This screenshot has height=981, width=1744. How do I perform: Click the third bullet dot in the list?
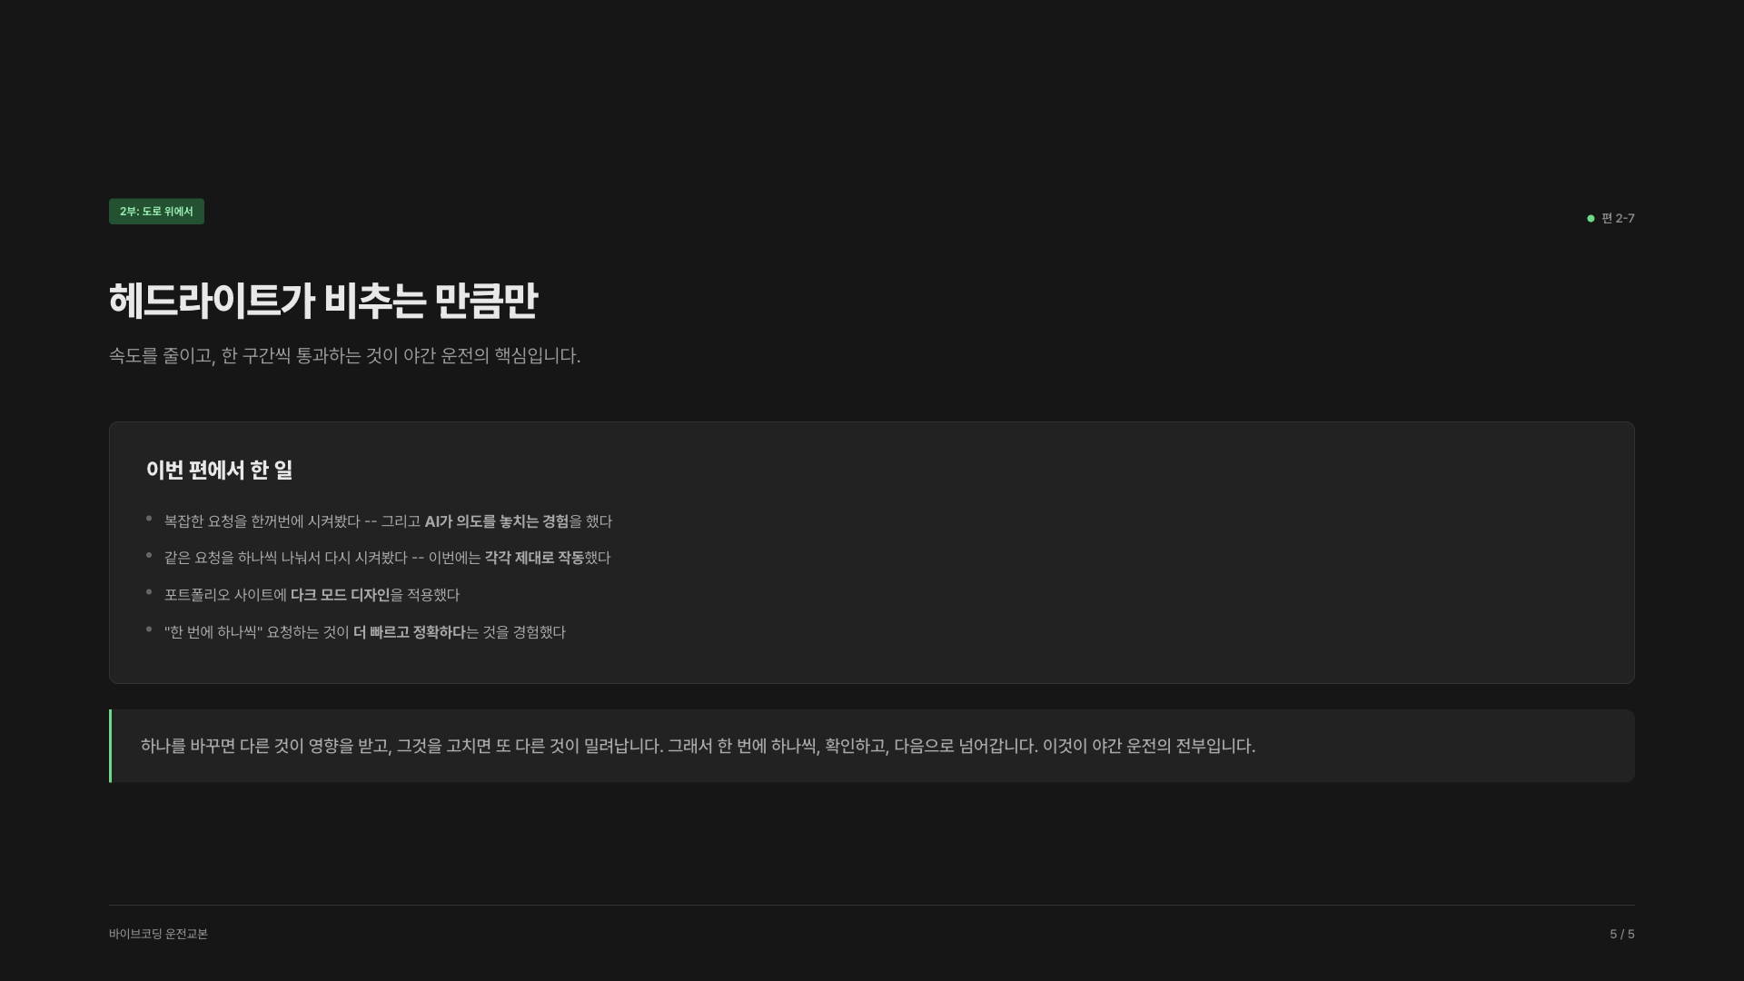coord(149,592)
